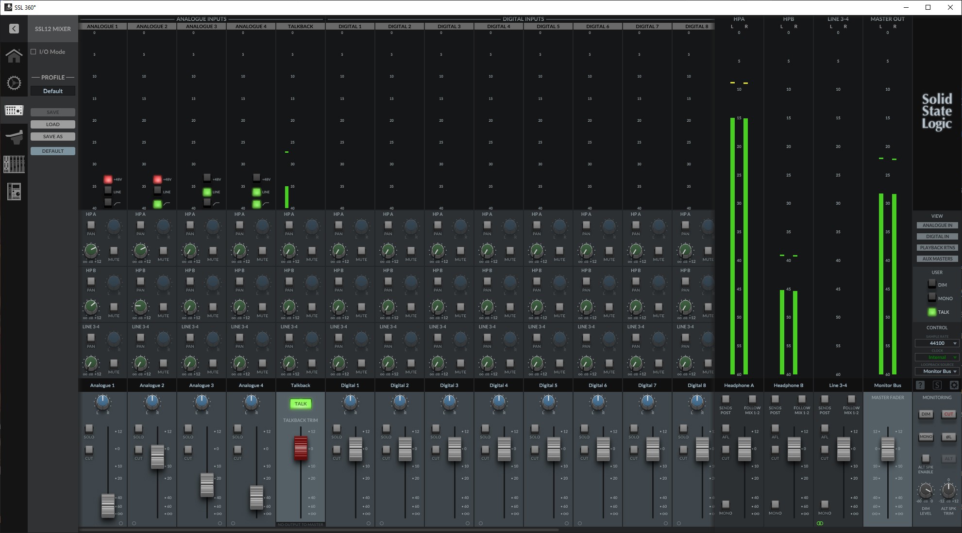Open the Monitor Bus loopback source dropdown
Viewport: 962px width, 533px height.
pyautogui.click(x=937, y=371)
